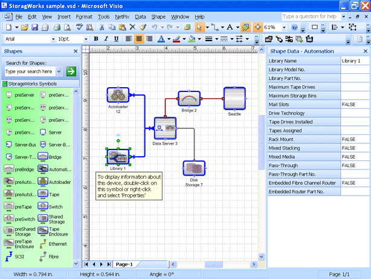
Task: Open the File menu
Action: pyautogui.click(x=19, y=17)
